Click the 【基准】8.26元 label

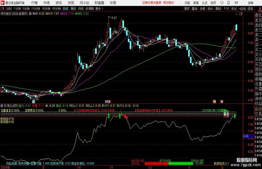pyautogui.click(x=10, y=110)
